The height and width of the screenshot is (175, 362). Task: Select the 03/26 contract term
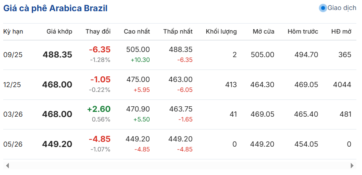(13, 114)
